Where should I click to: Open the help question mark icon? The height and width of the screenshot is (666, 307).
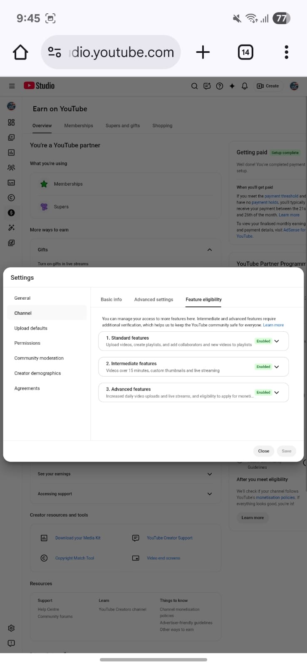[x=220, y=86]
